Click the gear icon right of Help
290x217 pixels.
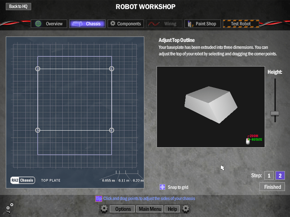point(186,209)
